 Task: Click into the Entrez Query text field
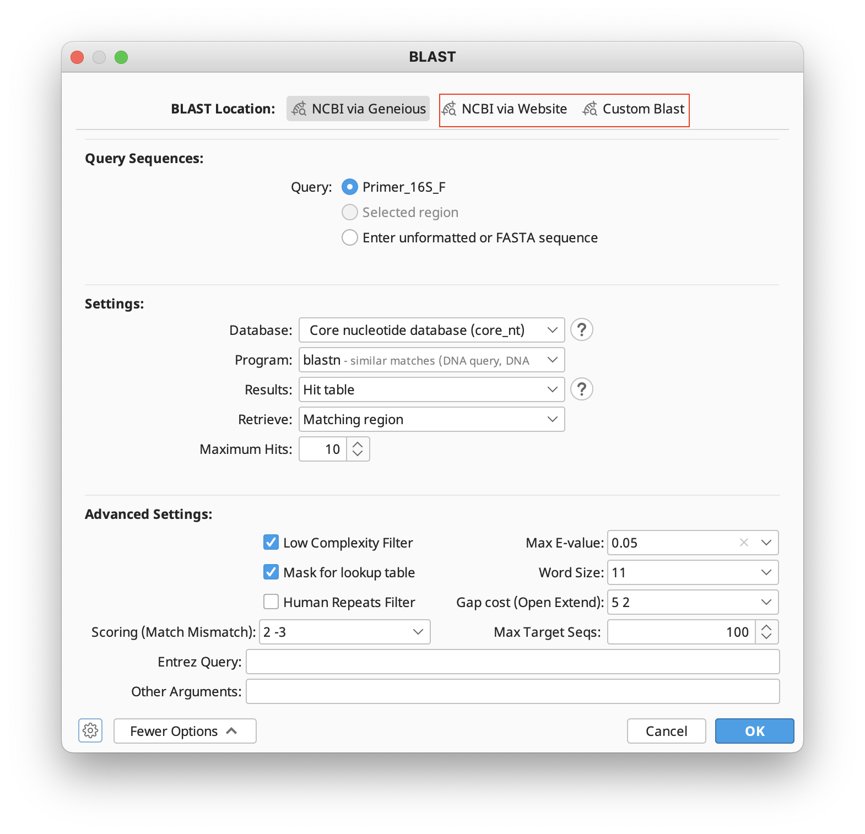[512, 662]
